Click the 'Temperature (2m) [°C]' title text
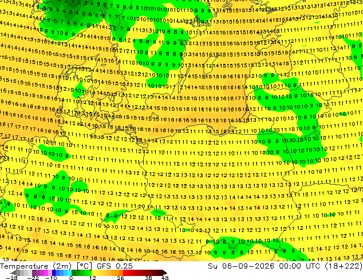This screenshot has width=363, height=280. (46, 266)
